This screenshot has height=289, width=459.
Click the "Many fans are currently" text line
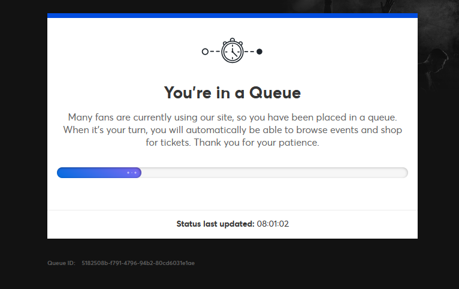232,117
